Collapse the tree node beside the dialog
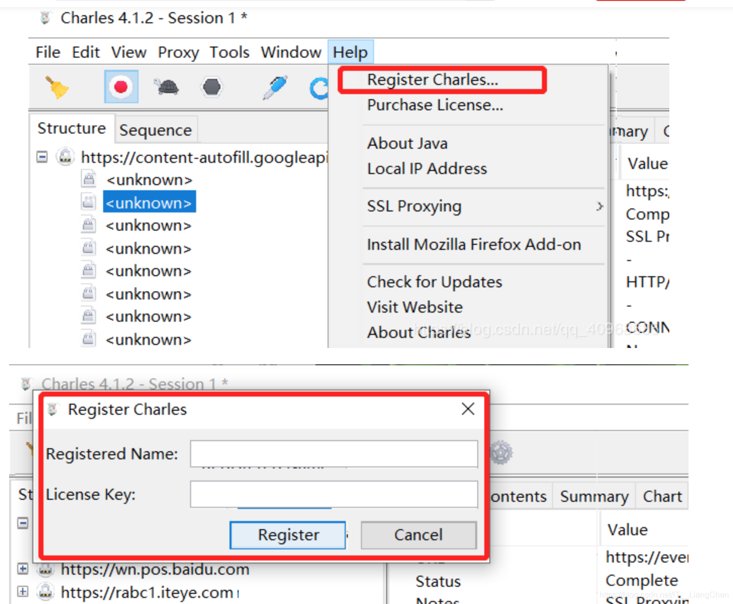The width and height of the screenshot is (733, 604). coord(23,523)
